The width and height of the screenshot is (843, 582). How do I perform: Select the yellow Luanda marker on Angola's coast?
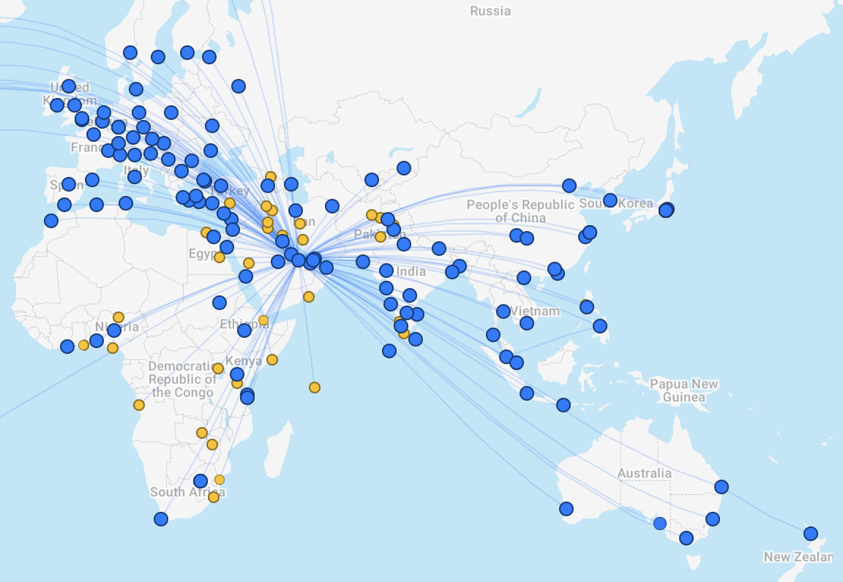tap(139, 404)
